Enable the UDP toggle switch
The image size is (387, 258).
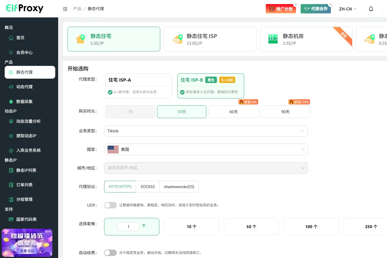110,205
